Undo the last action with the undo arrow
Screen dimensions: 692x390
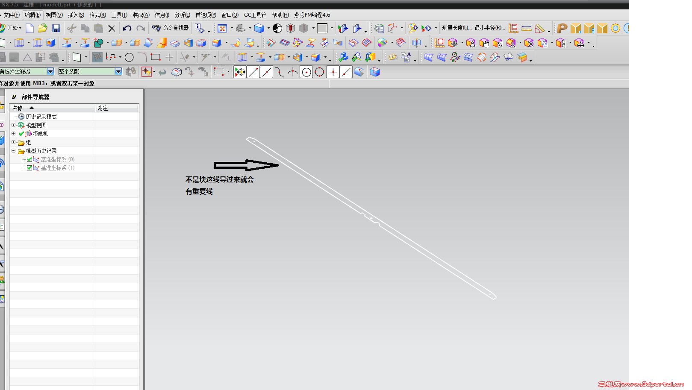127,28
